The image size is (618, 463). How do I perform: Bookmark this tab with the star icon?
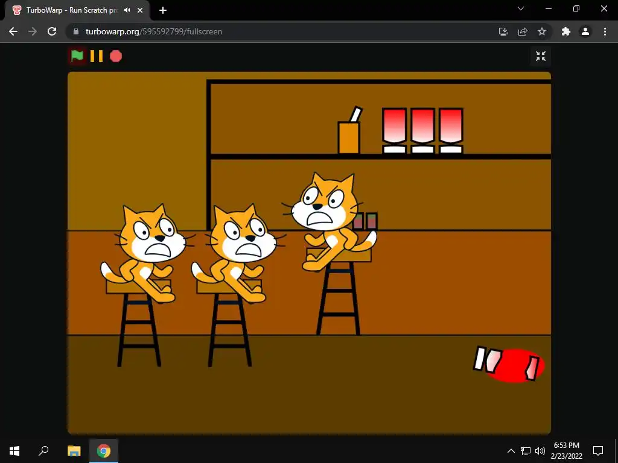(542, 31)
